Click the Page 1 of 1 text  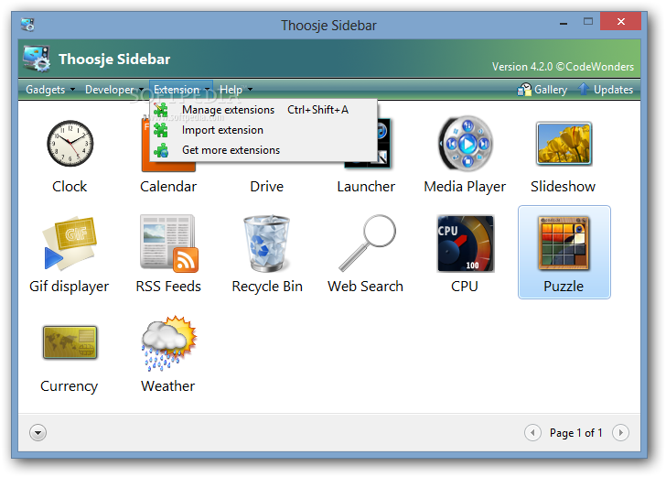coord(576,433)
